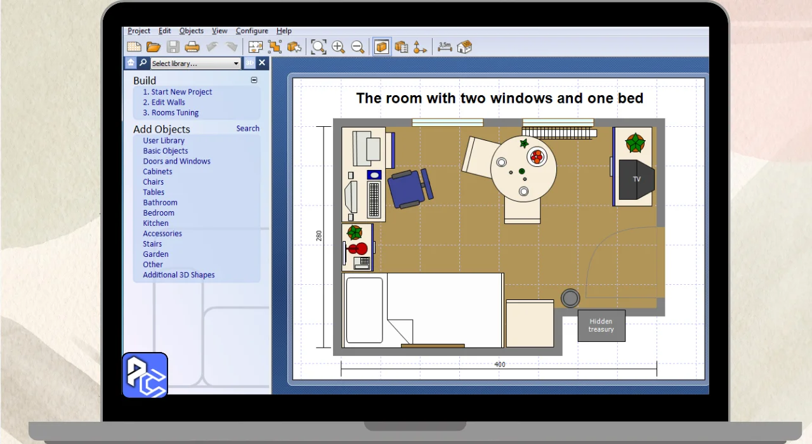Click Edit Walls step
The width and height of the screenshot is (812, 444).
click(164, 102)
